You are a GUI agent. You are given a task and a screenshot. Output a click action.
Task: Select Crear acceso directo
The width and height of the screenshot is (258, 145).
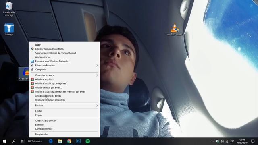tap(64, 120)
